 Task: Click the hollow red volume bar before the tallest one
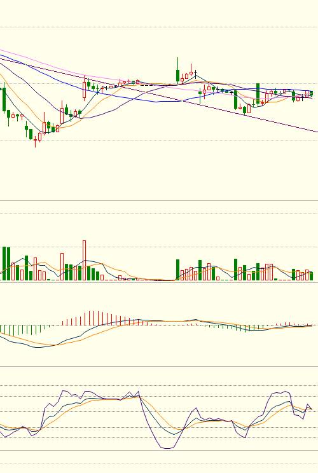62,266
